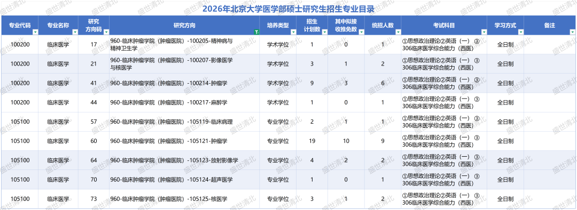
Task: Open the 研究方向码 column filter arrow
Action: pos(106,33)
